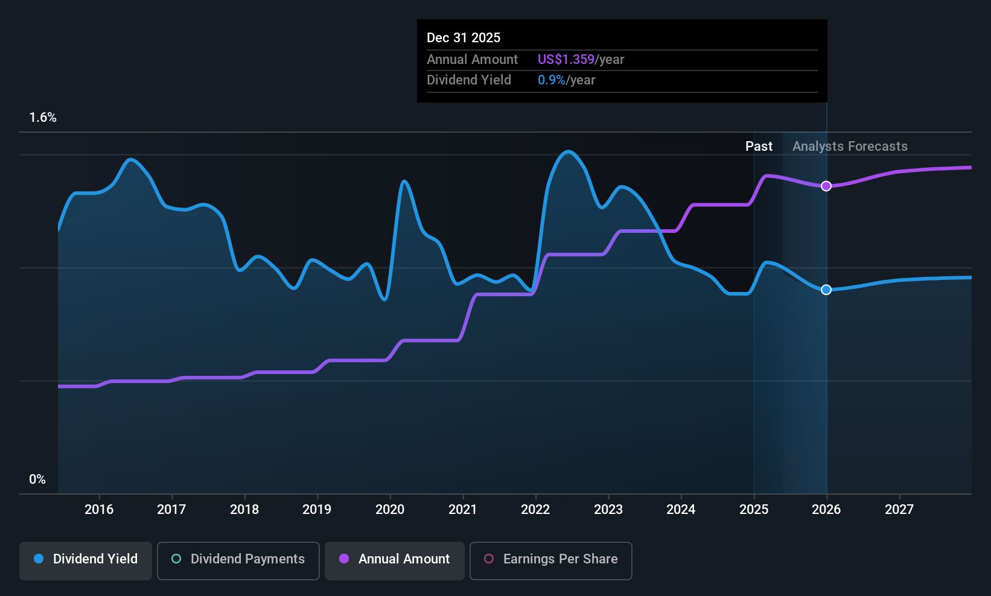Select the 2024 axis label
The height and width of the screenshot is (596, 991).
click(681, 510)
